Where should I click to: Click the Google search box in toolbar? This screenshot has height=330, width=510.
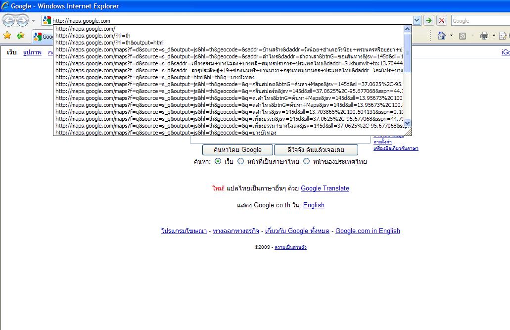point(480,21)
